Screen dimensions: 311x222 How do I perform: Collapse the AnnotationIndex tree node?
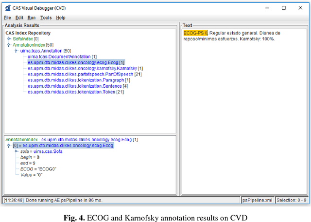pos(9,45)
